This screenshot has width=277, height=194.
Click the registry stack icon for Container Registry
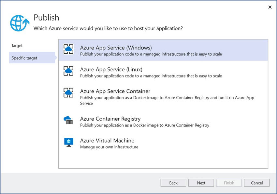click(x=68, y=123)
